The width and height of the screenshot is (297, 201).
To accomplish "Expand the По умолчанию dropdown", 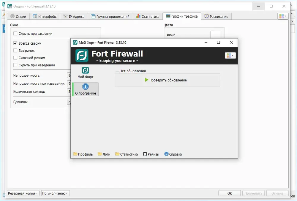I will tap(56, 193).
